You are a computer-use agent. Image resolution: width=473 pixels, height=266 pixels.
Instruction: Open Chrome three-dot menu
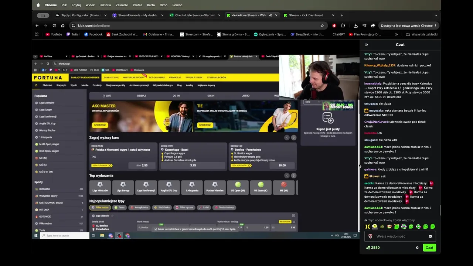point(436,25)
